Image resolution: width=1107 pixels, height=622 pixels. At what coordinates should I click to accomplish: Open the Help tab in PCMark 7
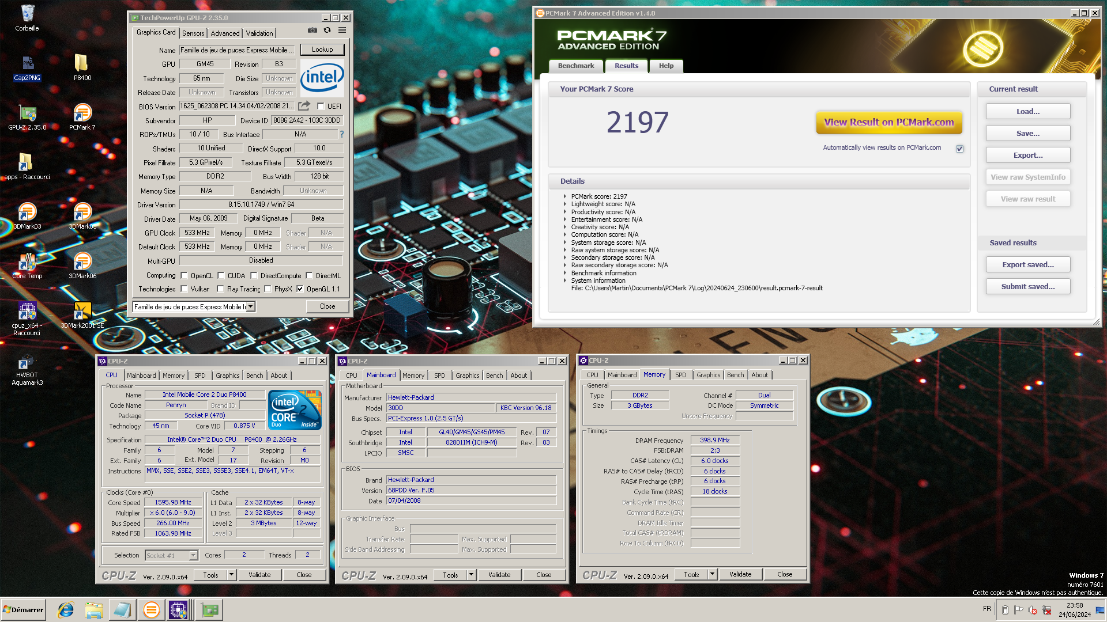(x=666, y=66)
